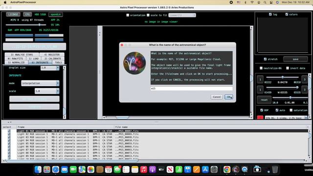This screenshot has width=313, height=176.
Task: Click the openGL4 button
Action: (55, 14)
